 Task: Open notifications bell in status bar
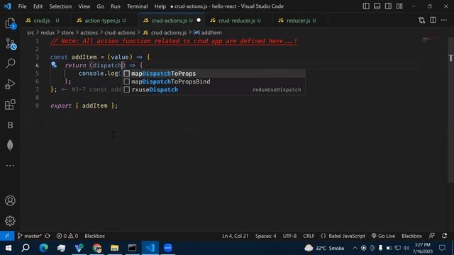pos(445,236)
